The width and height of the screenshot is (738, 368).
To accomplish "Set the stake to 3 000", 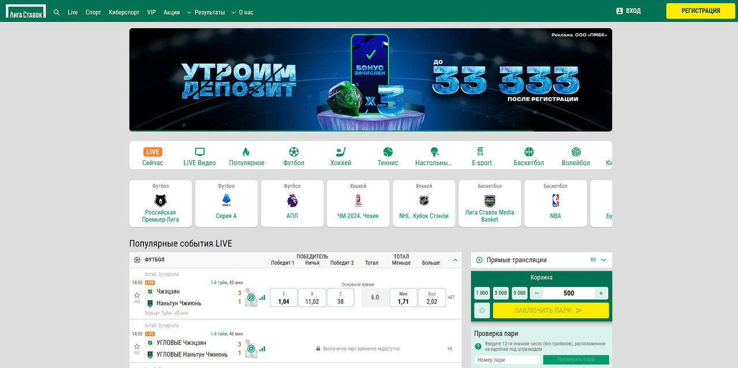I will [501, 293].
